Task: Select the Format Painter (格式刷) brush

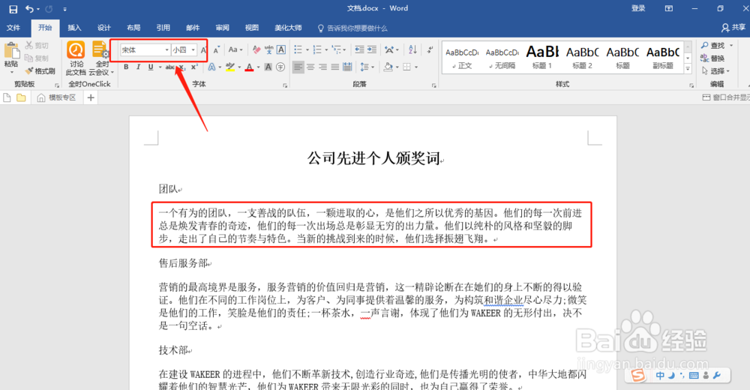Action: click(x=30, y=70)
